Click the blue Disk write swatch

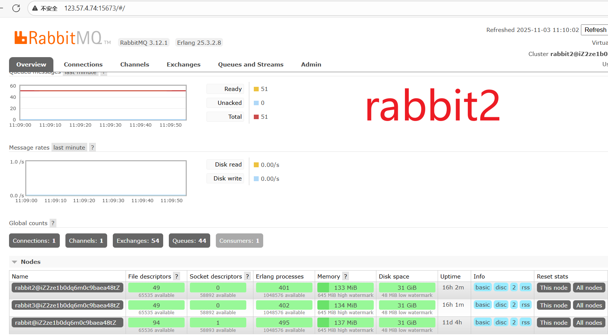coord(256,179)
